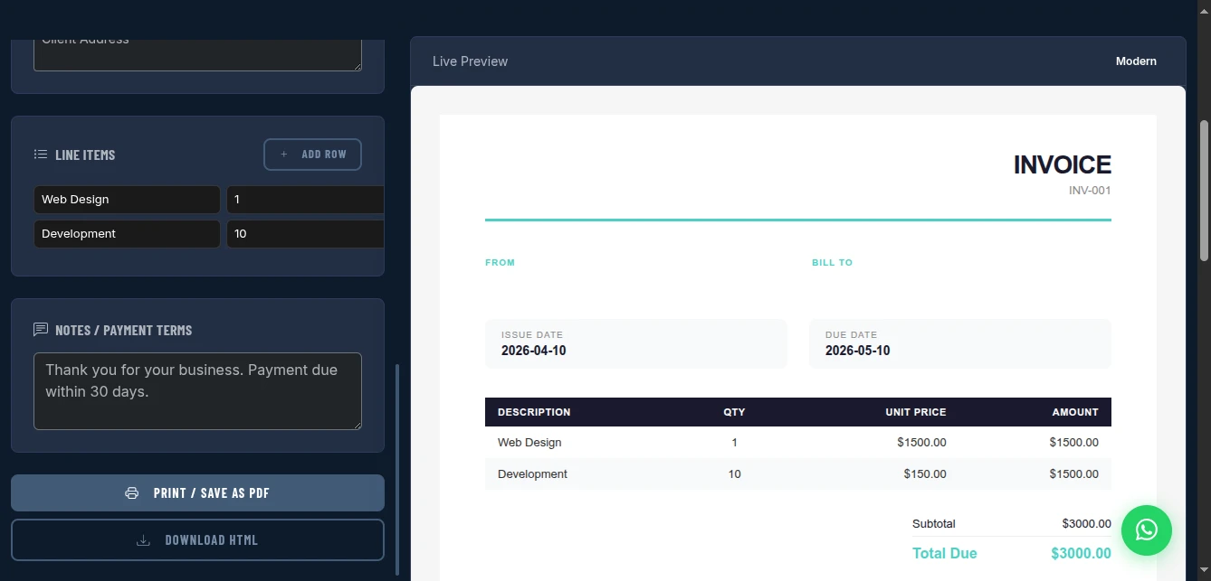Click the Download HTML button
The image size is (1211, 581).
[197, 539]
